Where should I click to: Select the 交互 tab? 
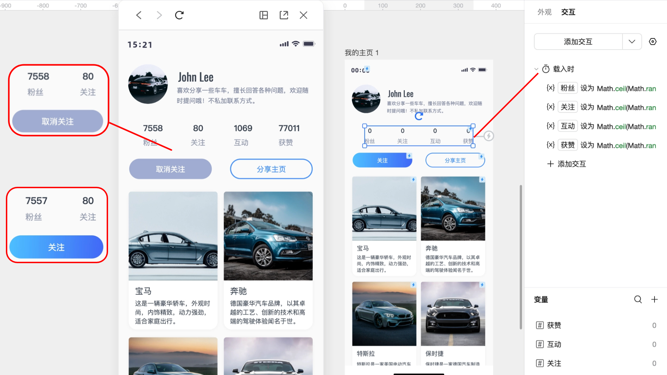pyautogui.click(x=568, y=12)
